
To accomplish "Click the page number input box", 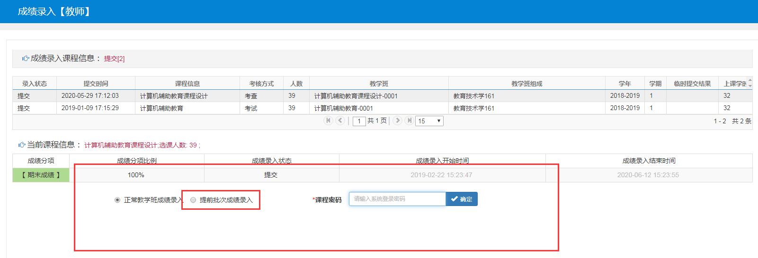I will coord(359,121).
